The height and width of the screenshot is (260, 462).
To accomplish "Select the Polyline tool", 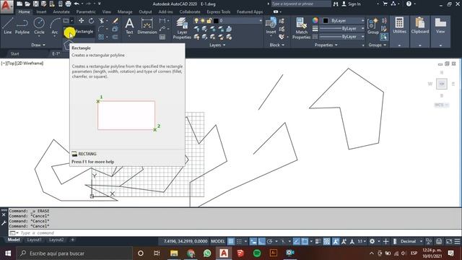I will coord(22,26).
